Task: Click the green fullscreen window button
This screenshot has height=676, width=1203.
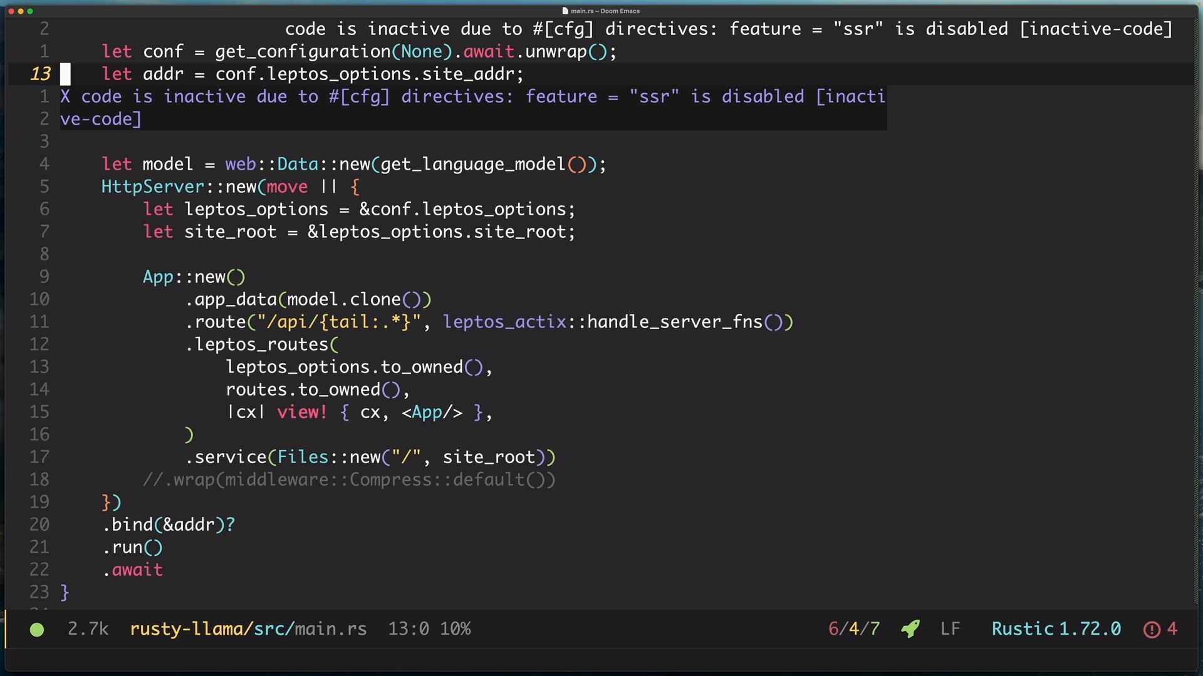Action: (30, 11)
